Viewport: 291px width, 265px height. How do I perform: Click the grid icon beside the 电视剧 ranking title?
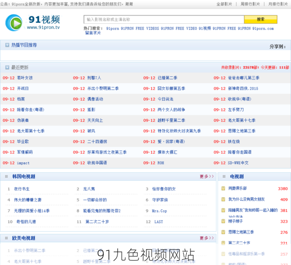pos(224,176)
